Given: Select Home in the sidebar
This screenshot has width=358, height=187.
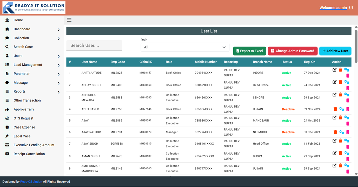Looking at the screenshot, I should pos(18,20).
